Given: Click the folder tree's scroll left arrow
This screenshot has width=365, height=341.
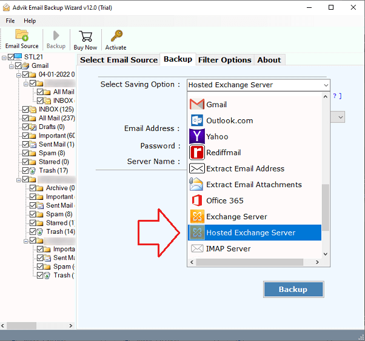Looking at the screenshot, I should 3,326.
